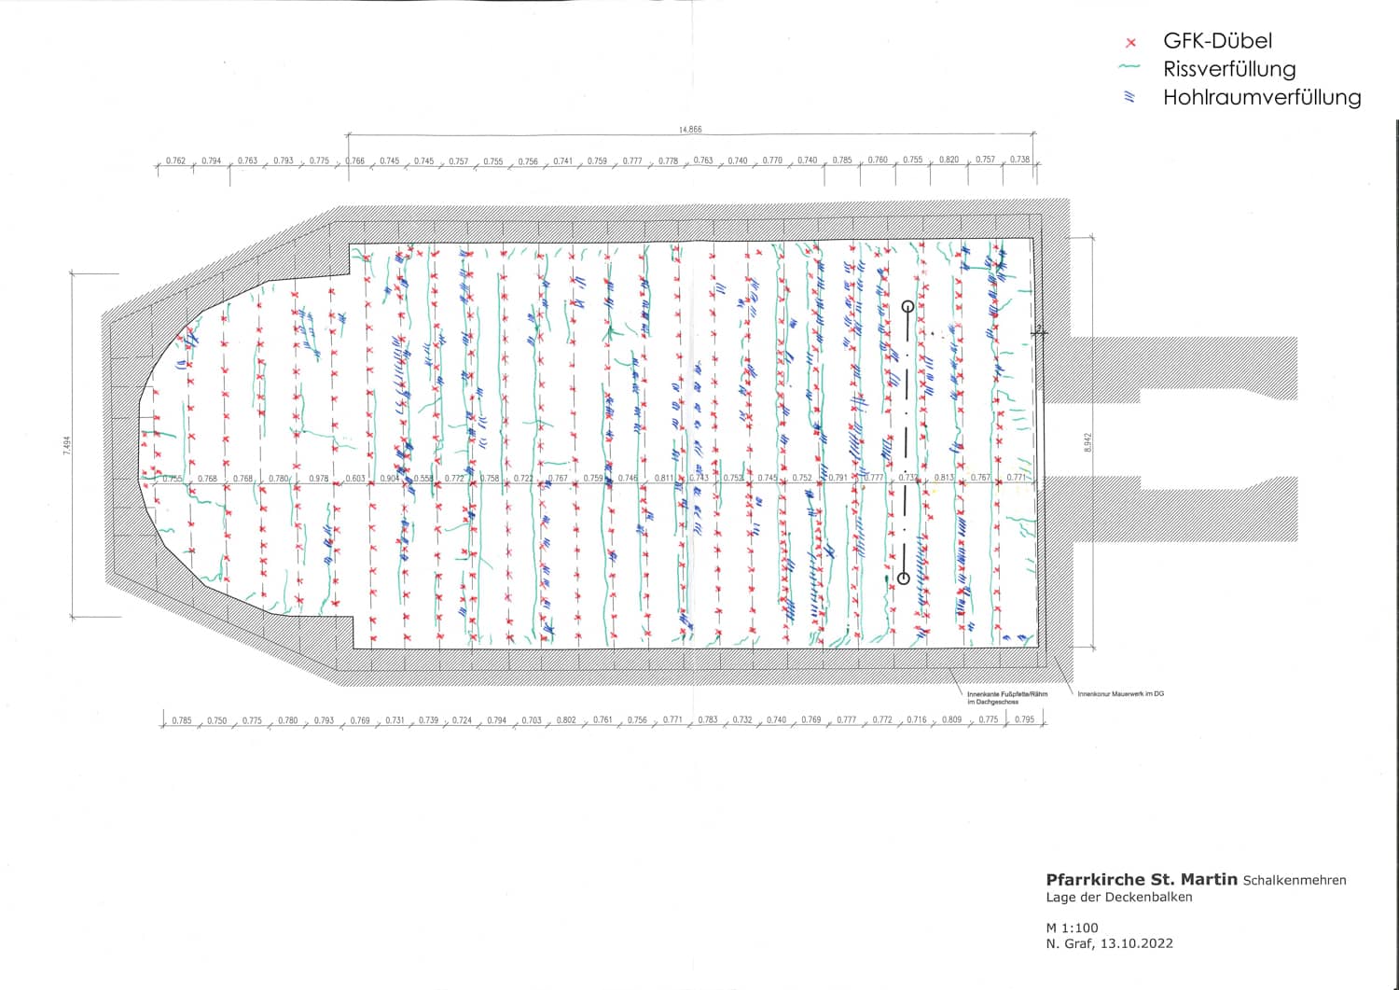Select the 'GFK-Dübel' legend label
The image size is (1399, 990).
[1217, 41]
